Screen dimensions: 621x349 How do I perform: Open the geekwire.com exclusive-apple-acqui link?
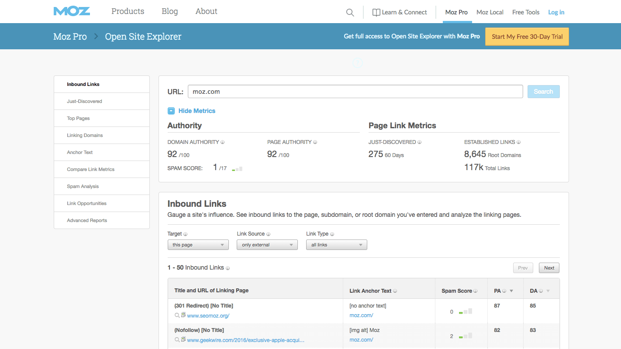(246, 340)
